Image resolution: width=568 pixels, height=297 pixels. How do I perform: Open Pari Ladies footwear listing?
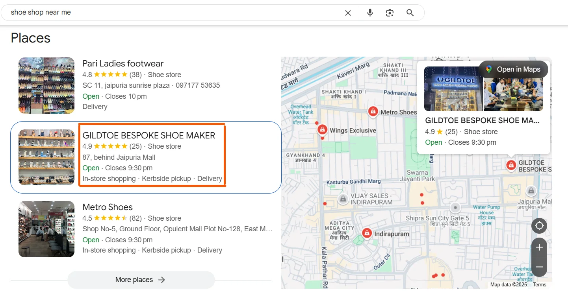point(123,63)
